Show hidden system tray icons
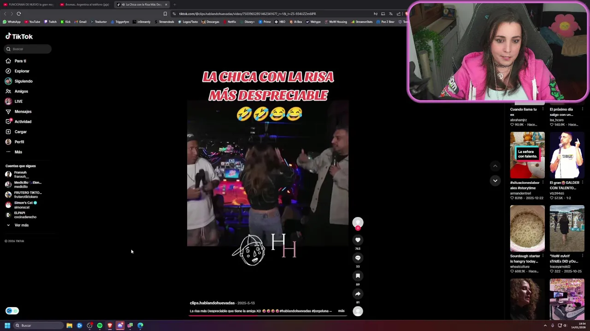The height and width of the screenshot is (331, 590). pos(545,325)
